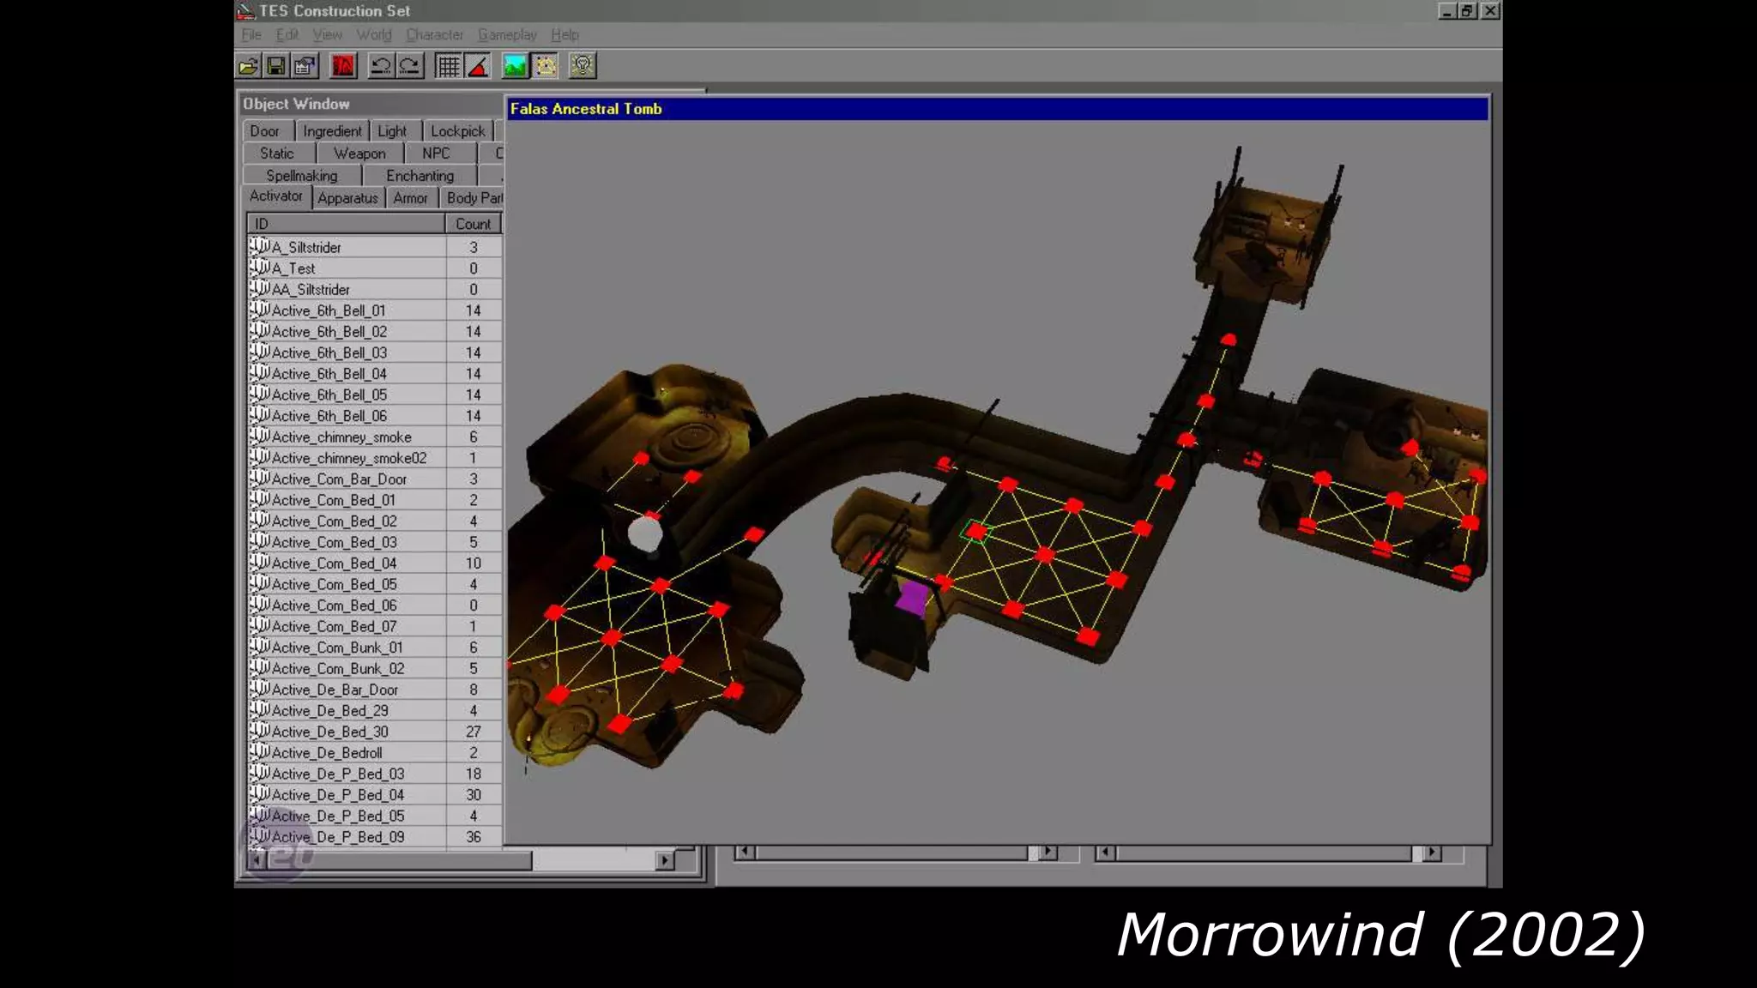Image resolution: width=1757 pixels, height=988 pixels.
Task: Sort list by Count column header
Action: (473, 224)
